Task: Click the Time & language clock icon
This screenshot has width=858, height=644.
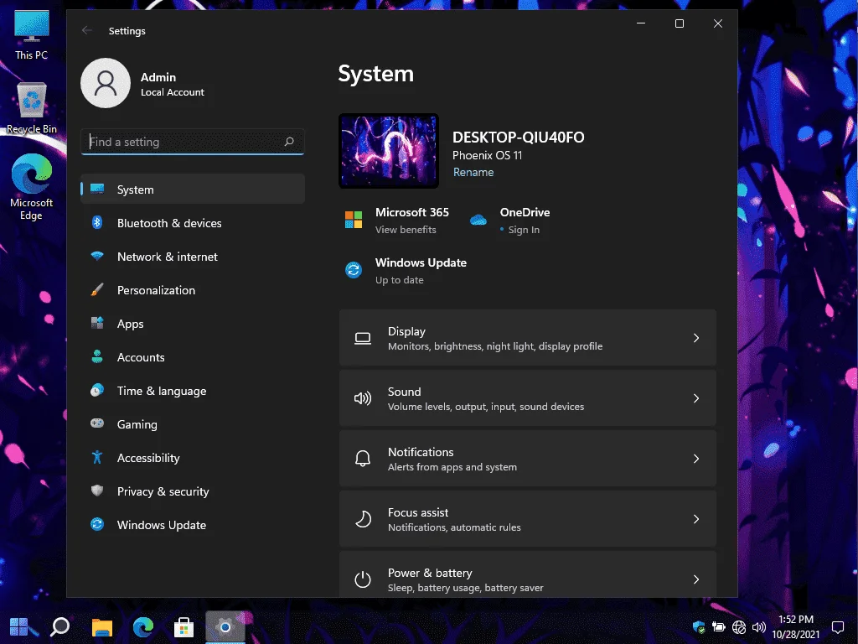Action: tap(97, 391)
